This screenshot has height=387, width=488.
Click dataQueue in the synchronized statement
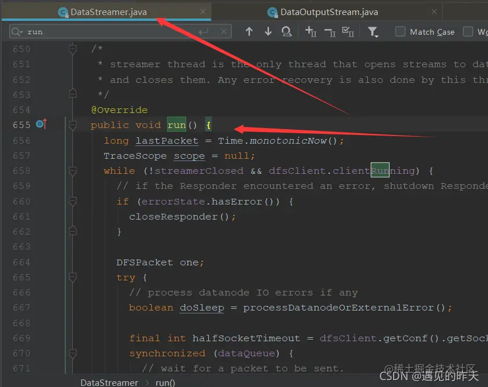pyautogui.click(x=246, y=353)
